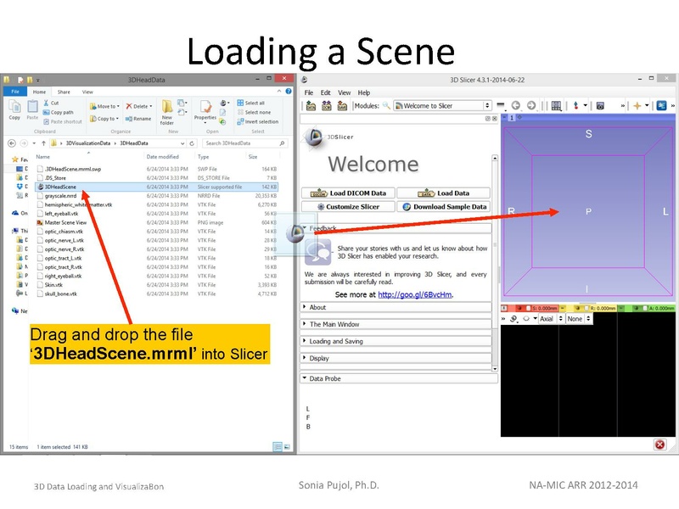Screen dimensions: 679x509
Task: Click the yellow slice view pin icon
Action: [x=563, y=308]
